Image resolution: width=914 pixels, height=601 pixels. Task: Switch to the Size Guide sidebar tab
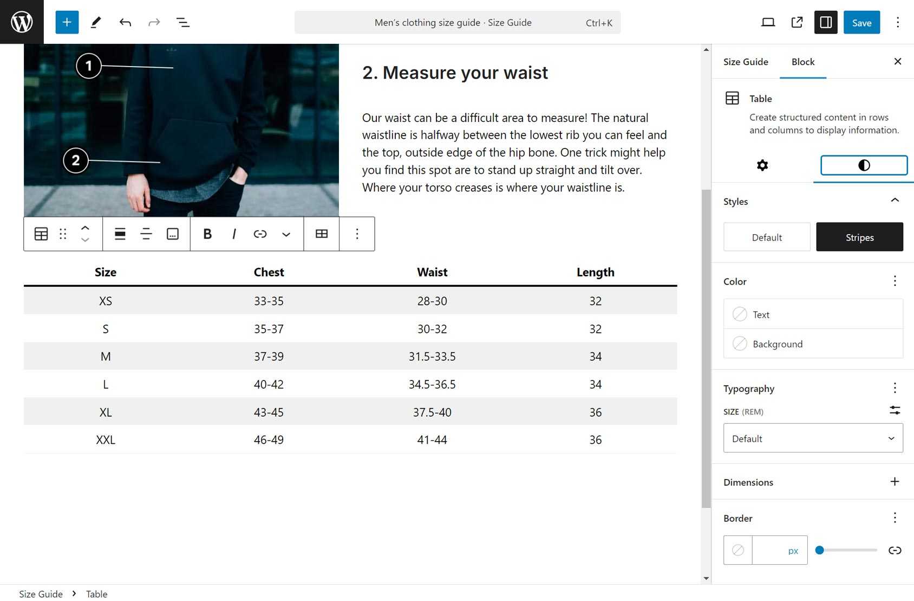coord(746,62)
